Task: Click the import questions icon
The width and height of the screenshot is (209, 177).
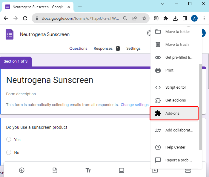Action: click(x=55, y=170)
